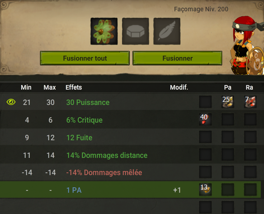Click the Pa column header
This screenshot has width=264, height=214.
tap(228, 87)
